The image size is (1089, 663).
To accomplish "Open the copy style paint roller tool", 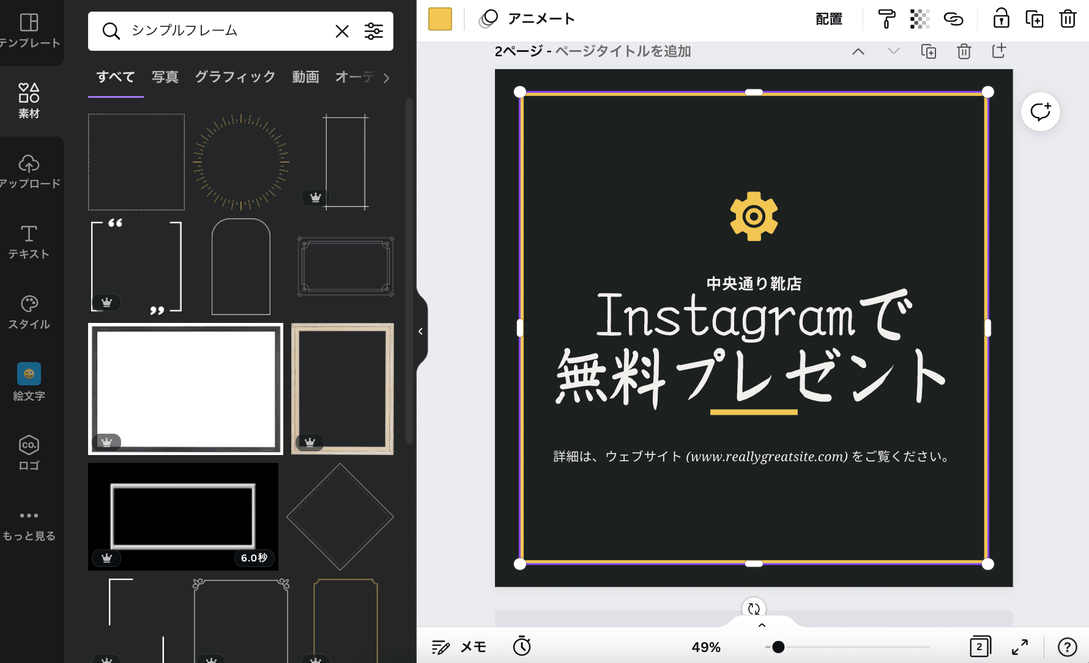I will point(886,19).
